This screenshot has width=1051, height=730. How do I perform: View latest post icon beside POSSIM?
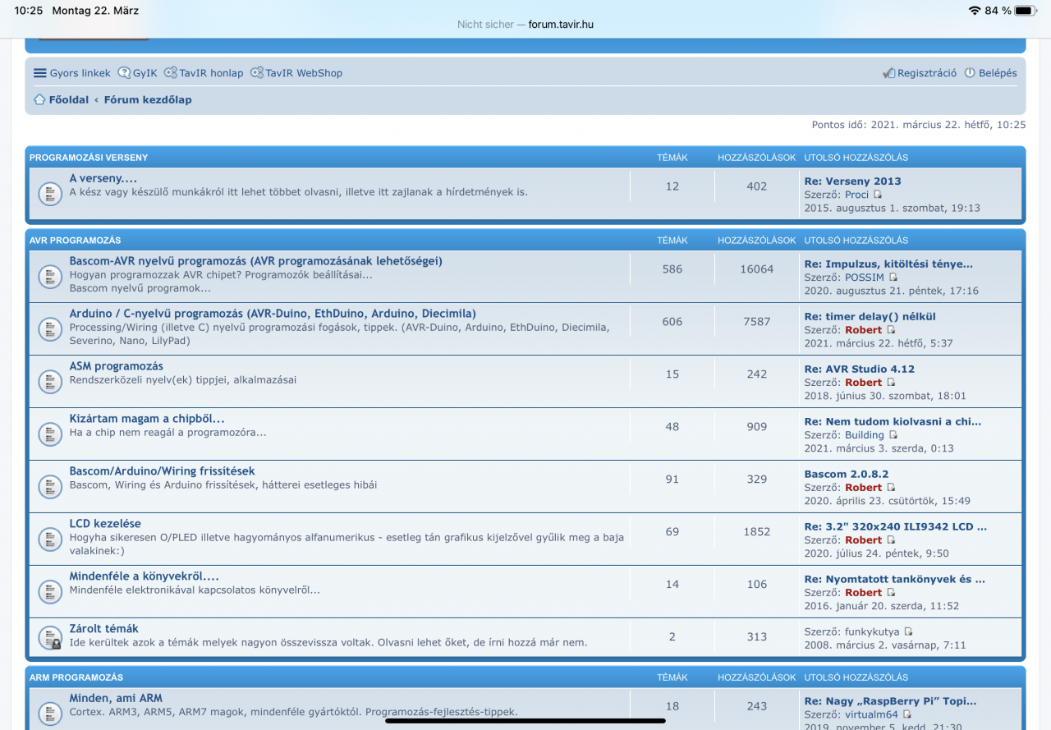pyautogui.click(x=893, y=278)
